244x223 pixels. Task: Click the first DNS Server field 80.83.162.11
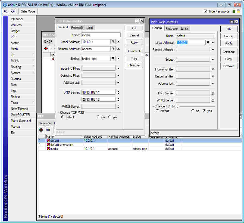pos(99,92)
